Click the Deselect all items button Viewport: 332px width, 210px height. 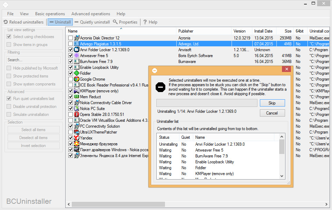click(x=33, y=138)
